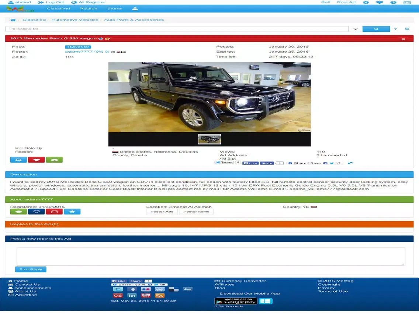Image resolution: width=419 pixels, height=314 pixels.
Task: Open Delicious icon in footer
Action: [173, 289]
